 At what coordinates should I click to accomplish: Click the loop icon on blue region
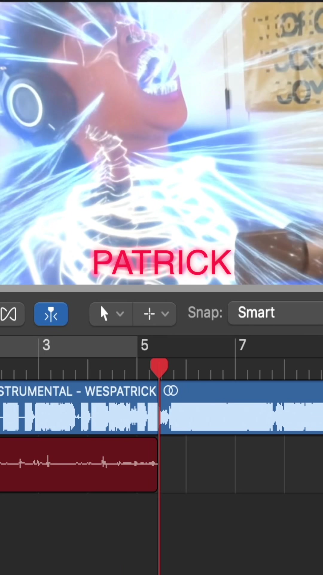coord(171,391)
